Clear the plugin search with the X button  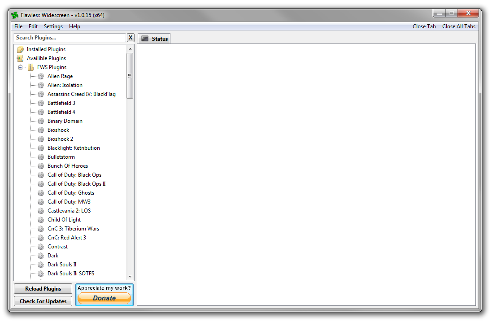coord(131,38)
